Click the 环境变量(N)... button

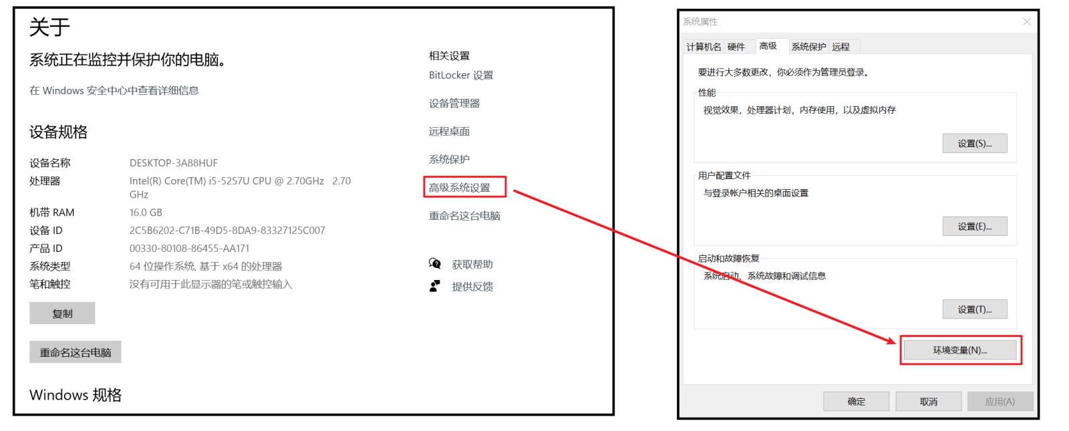click(960, 350)
